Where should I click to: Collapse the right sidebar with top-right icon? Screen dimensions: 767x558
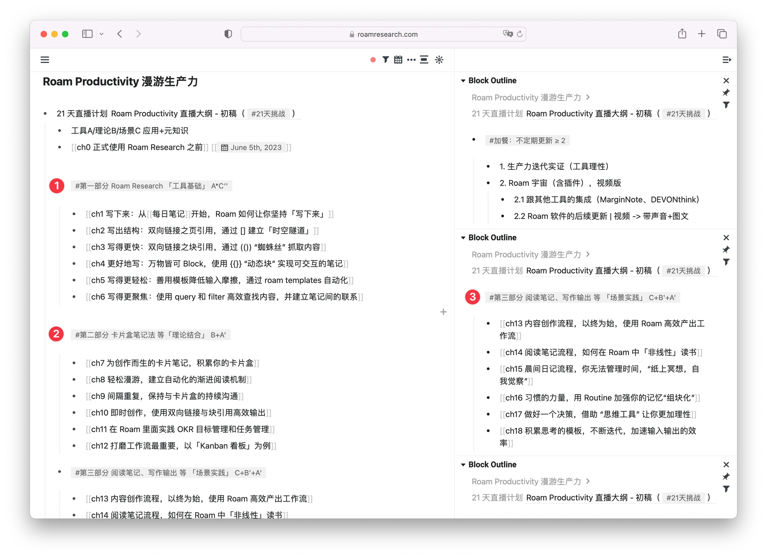click(x=726, y=60)
